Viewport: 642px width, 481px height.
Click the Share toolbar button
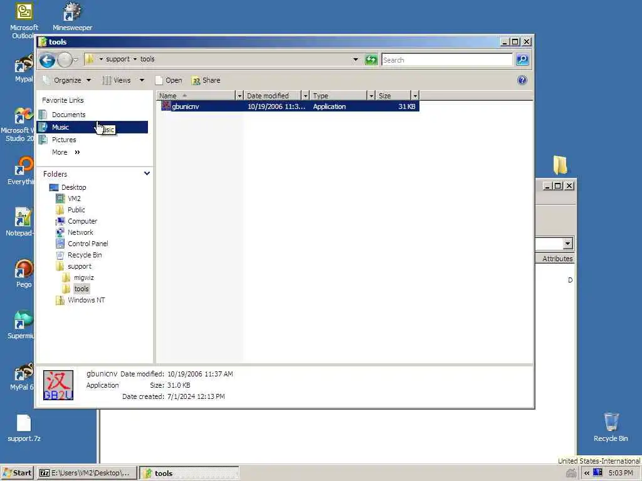coord(206,80)
